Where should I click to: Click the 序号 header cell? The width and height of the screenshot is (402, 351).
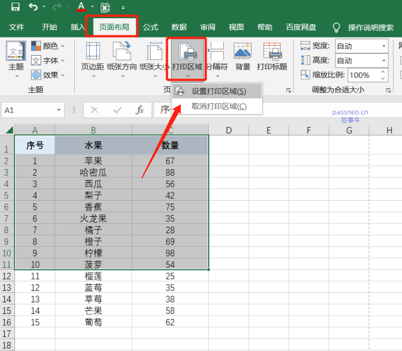click(x=35, y=145)
